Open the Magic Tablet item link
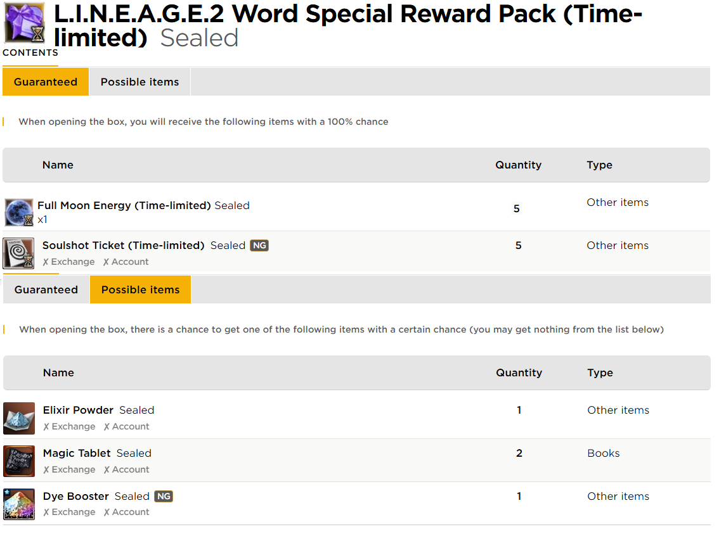The image size is (719, 541). 77,453
